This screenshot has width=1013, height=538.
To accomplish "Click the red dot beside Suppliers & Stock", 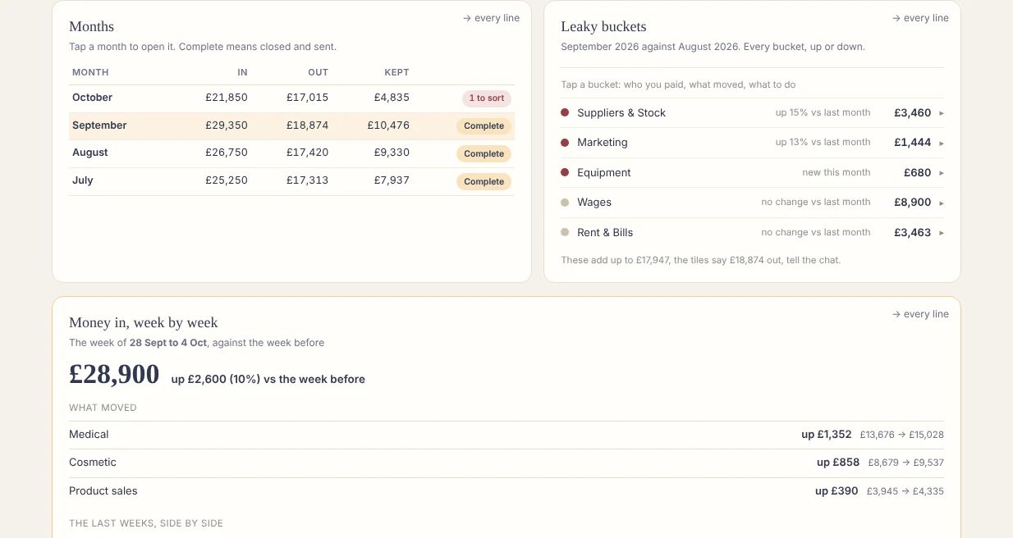I will 565,112.
